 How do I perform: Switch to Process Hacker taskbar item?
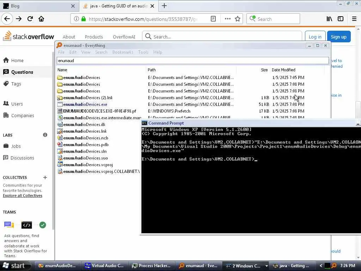[x=151, y=266]
